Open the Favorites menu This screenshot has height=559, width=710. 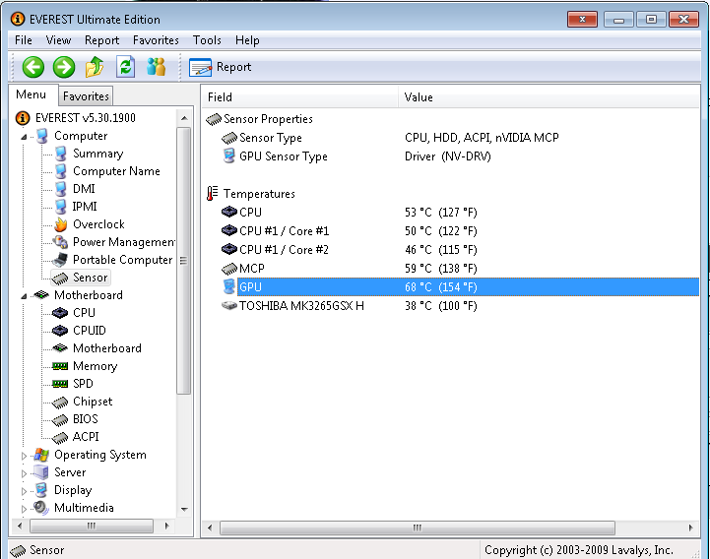point(156,40)
